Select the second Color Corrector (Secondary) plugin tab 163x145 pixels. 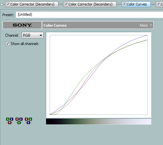pos(90,4)
